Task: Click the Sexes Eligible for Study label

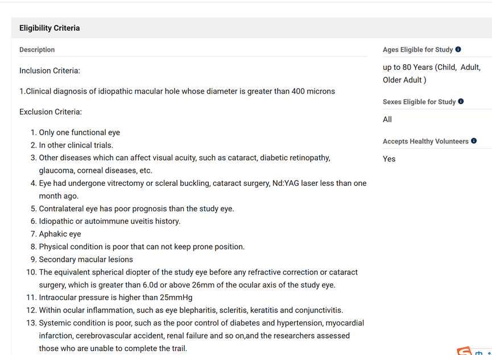Action: tap(419, 102)
